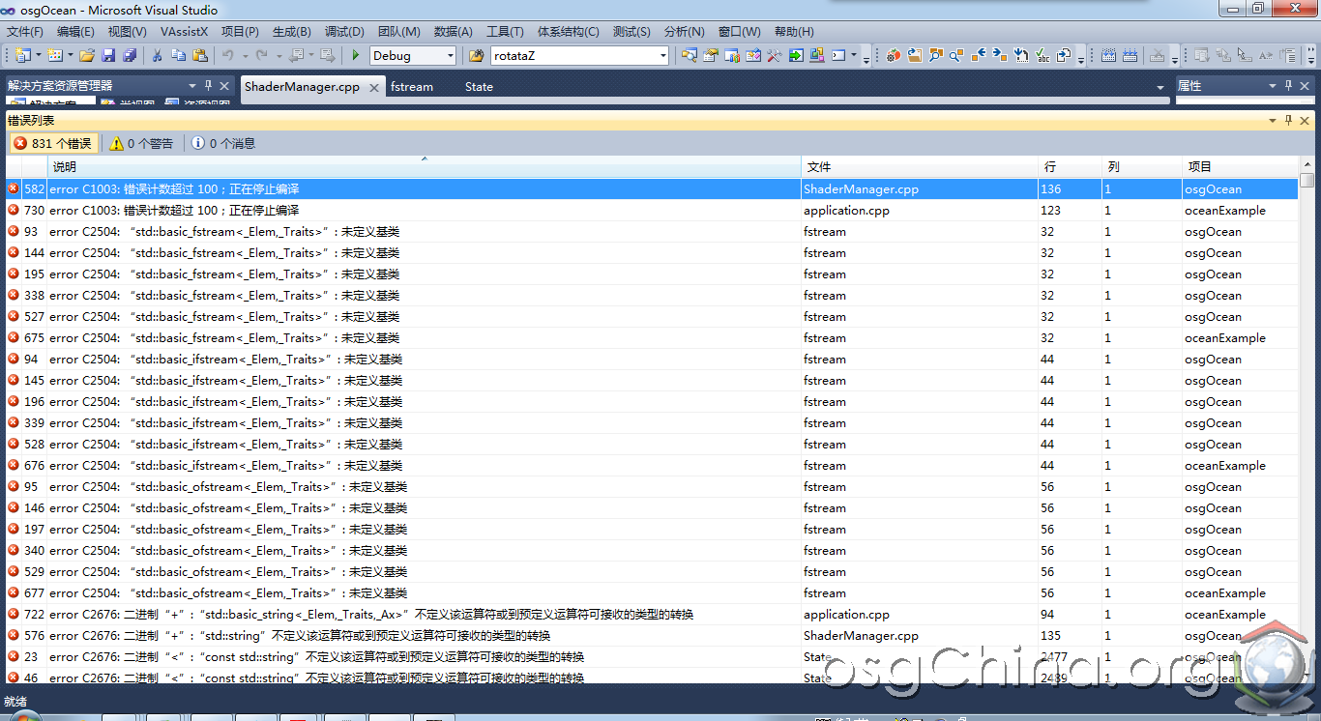This screenshot has width=1321, height=721.
Task: Open Visual Assist options tomato icon
Action: [x=894, y=55]
